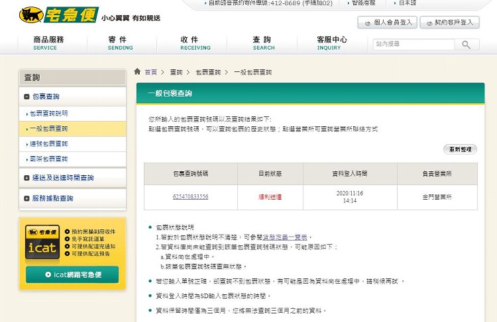The height and width of the screenshot is (322, 497).
Task: Click 查詢 in the breadcrumb
Action: point(176,72)
